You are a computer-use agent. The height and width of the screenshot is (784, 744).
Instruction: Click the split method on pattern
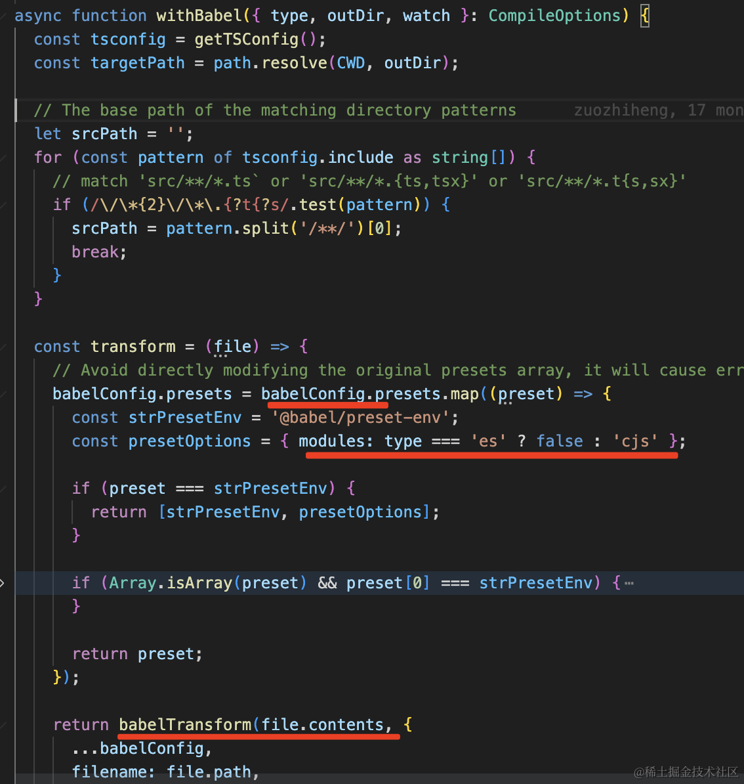[265, 229]
